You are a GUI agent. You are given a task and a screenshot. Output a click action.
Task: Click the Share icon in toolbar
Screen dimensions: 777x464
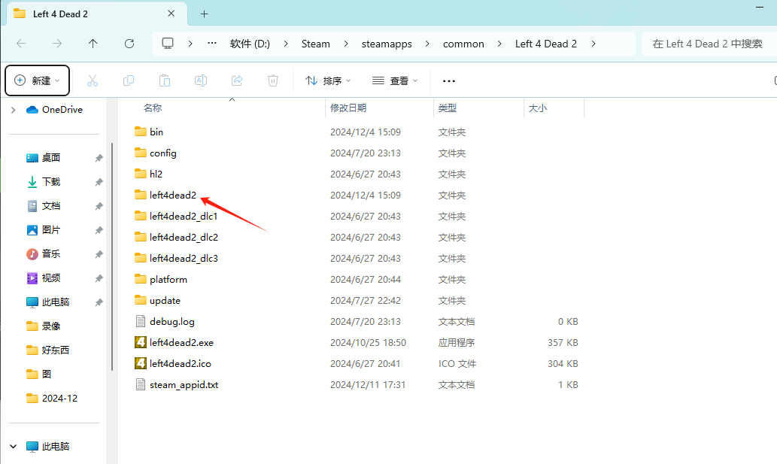tap(237, 80)
